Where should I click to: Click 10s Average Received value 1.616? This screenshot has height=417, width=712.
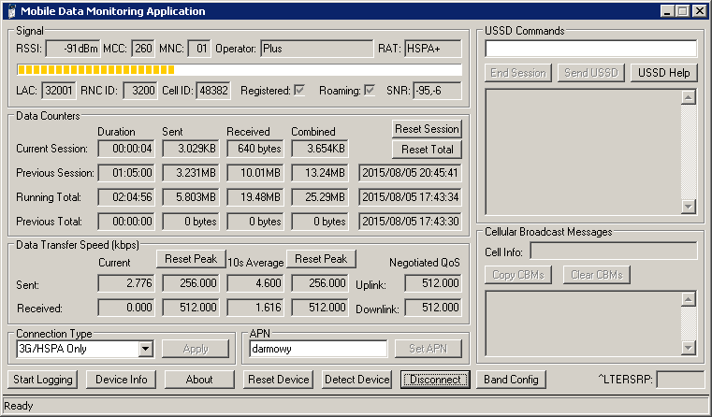pyautogui.click(x=255, y=308)
